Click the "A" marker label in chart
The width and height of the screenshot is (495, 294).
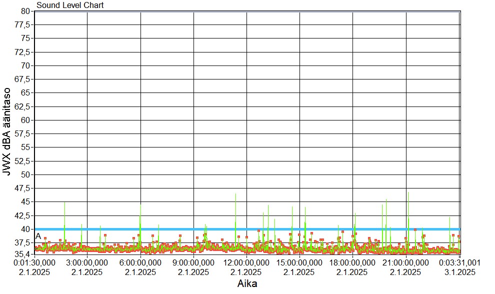pos(38,236)
